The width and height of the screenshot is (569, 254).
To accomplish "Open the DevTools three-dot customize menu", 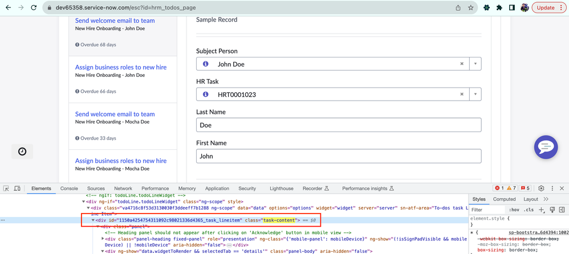I will [x=552, y=189].
